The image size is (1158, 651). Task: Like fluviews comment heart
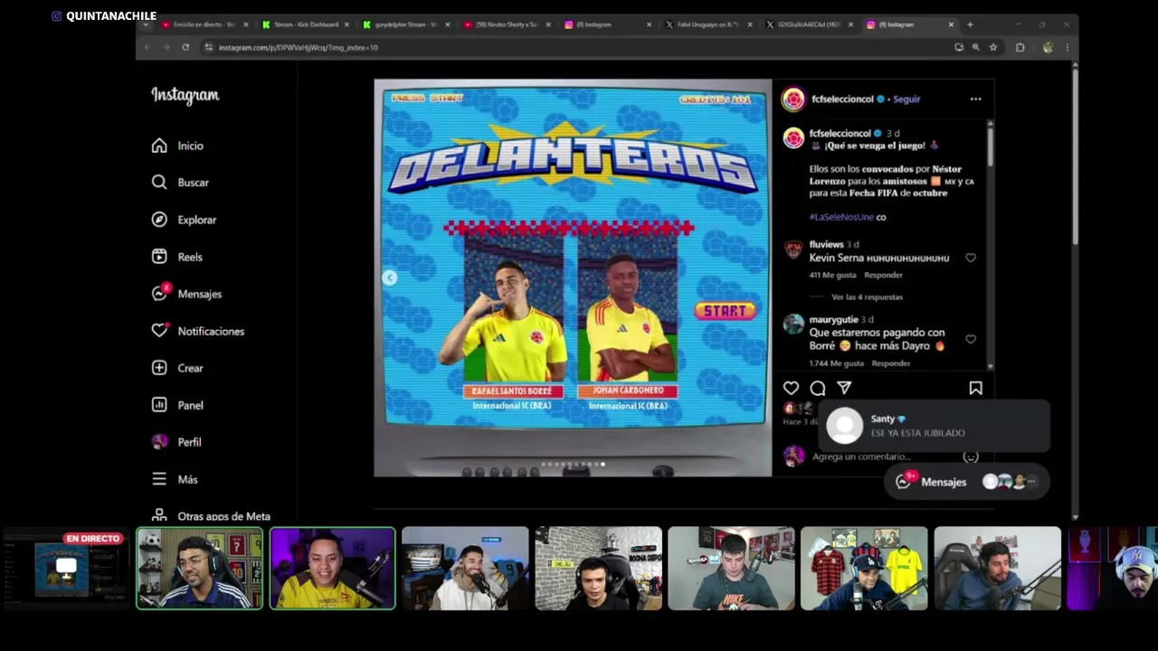[971, 258]
